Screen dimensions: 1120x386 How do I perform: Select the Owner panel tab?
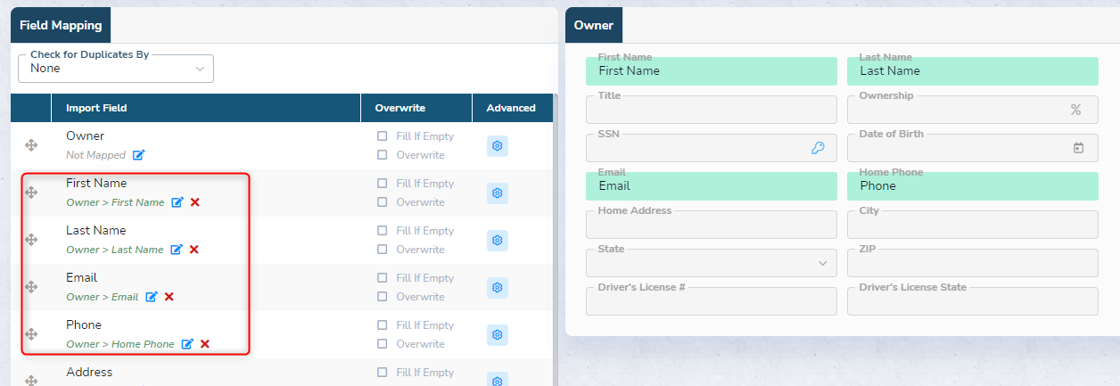pos(594,25)
